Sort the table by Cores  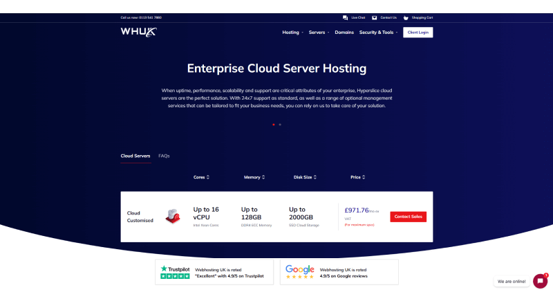(x=201, y=177)
